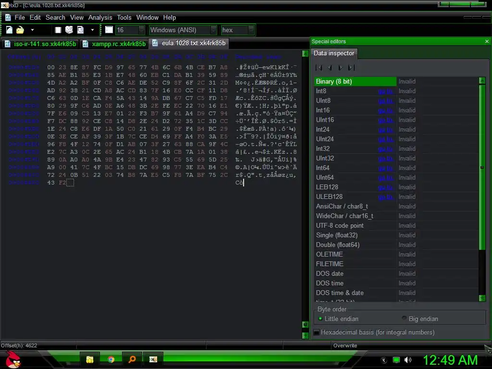The height and width of the screenshot is (369, 492).
Task: Open the Edit menu
Action: tap(35, 18)
